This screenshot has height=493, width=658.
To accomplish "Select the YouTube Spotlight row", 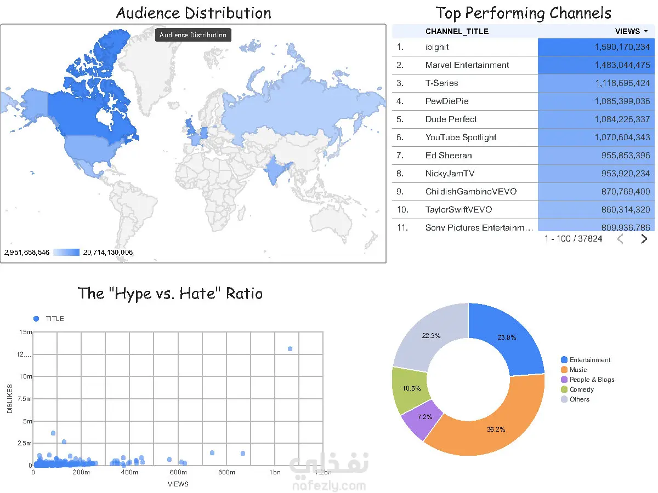I will tap(524, 137).
